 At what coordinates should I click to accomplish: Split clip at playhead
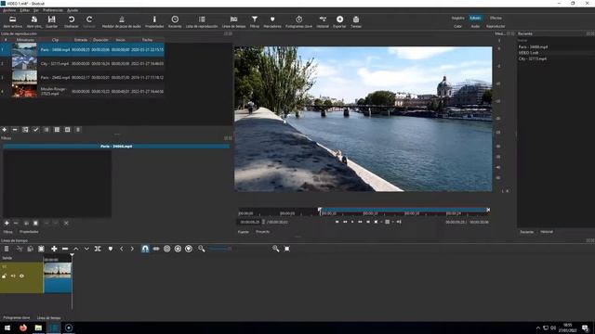click(x=98, y=249)
